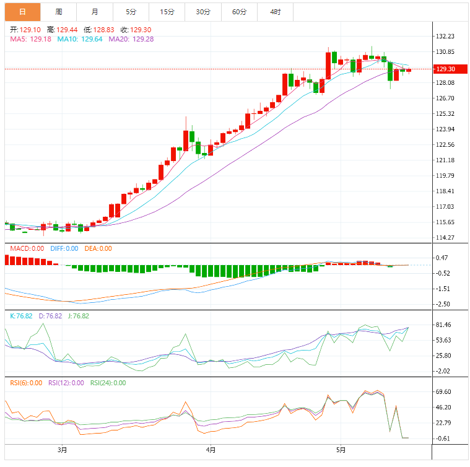Open the 60分 timeframe tab
This screenshot has width=470, height=467.
click(239, 12)
